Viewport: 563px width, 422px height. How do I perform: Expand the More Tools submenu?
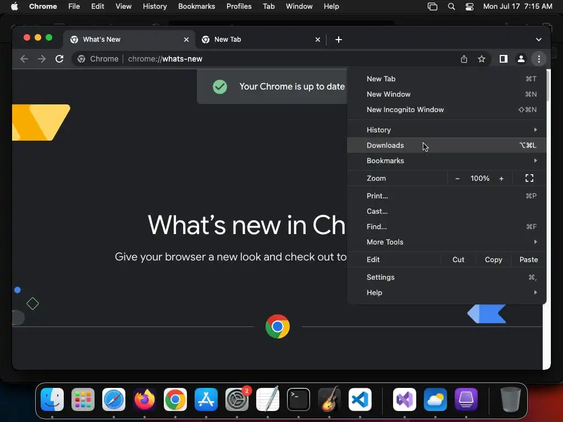[x=446, y=242]
